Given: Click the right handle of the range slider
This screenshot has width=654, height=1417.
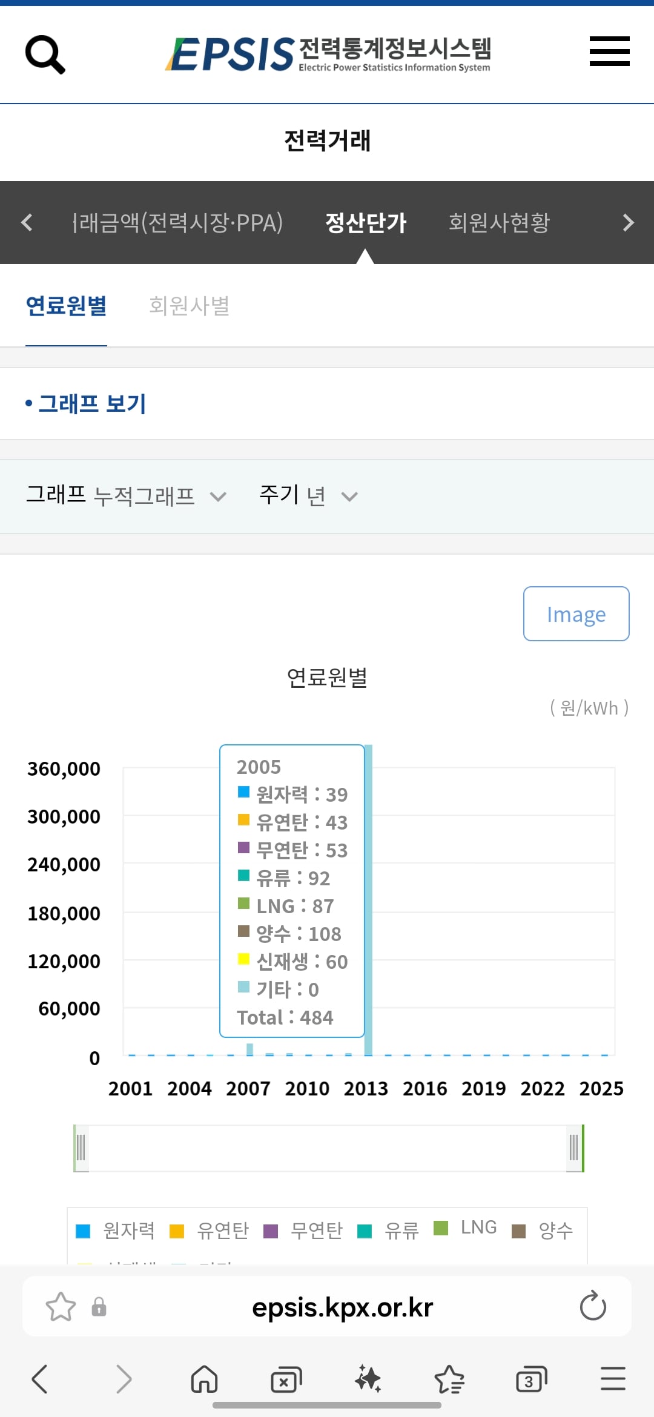Looking at the screenshot, I should [x=575, y=1148].
